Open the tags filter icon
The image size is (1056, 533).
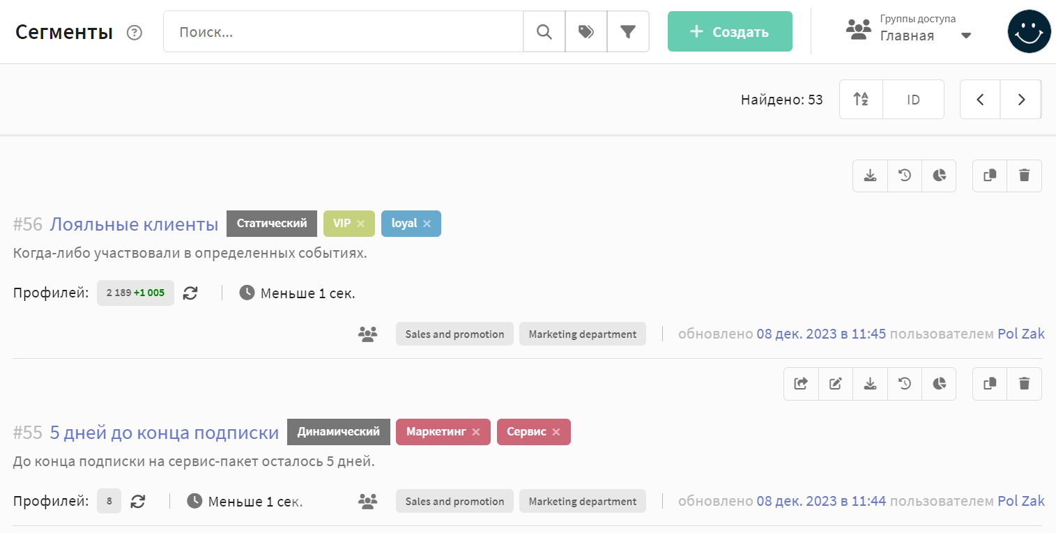(586, 31)
